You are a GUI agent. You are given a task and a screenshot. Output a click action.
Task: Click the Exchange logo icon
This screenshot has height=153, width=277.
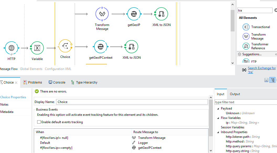[x=244, y=70]
